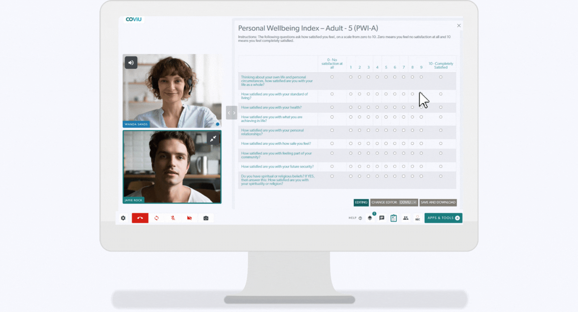Open the Help link
Image resolution: width=578 pixels, height=312 pixels.
(x=355, y=218)
